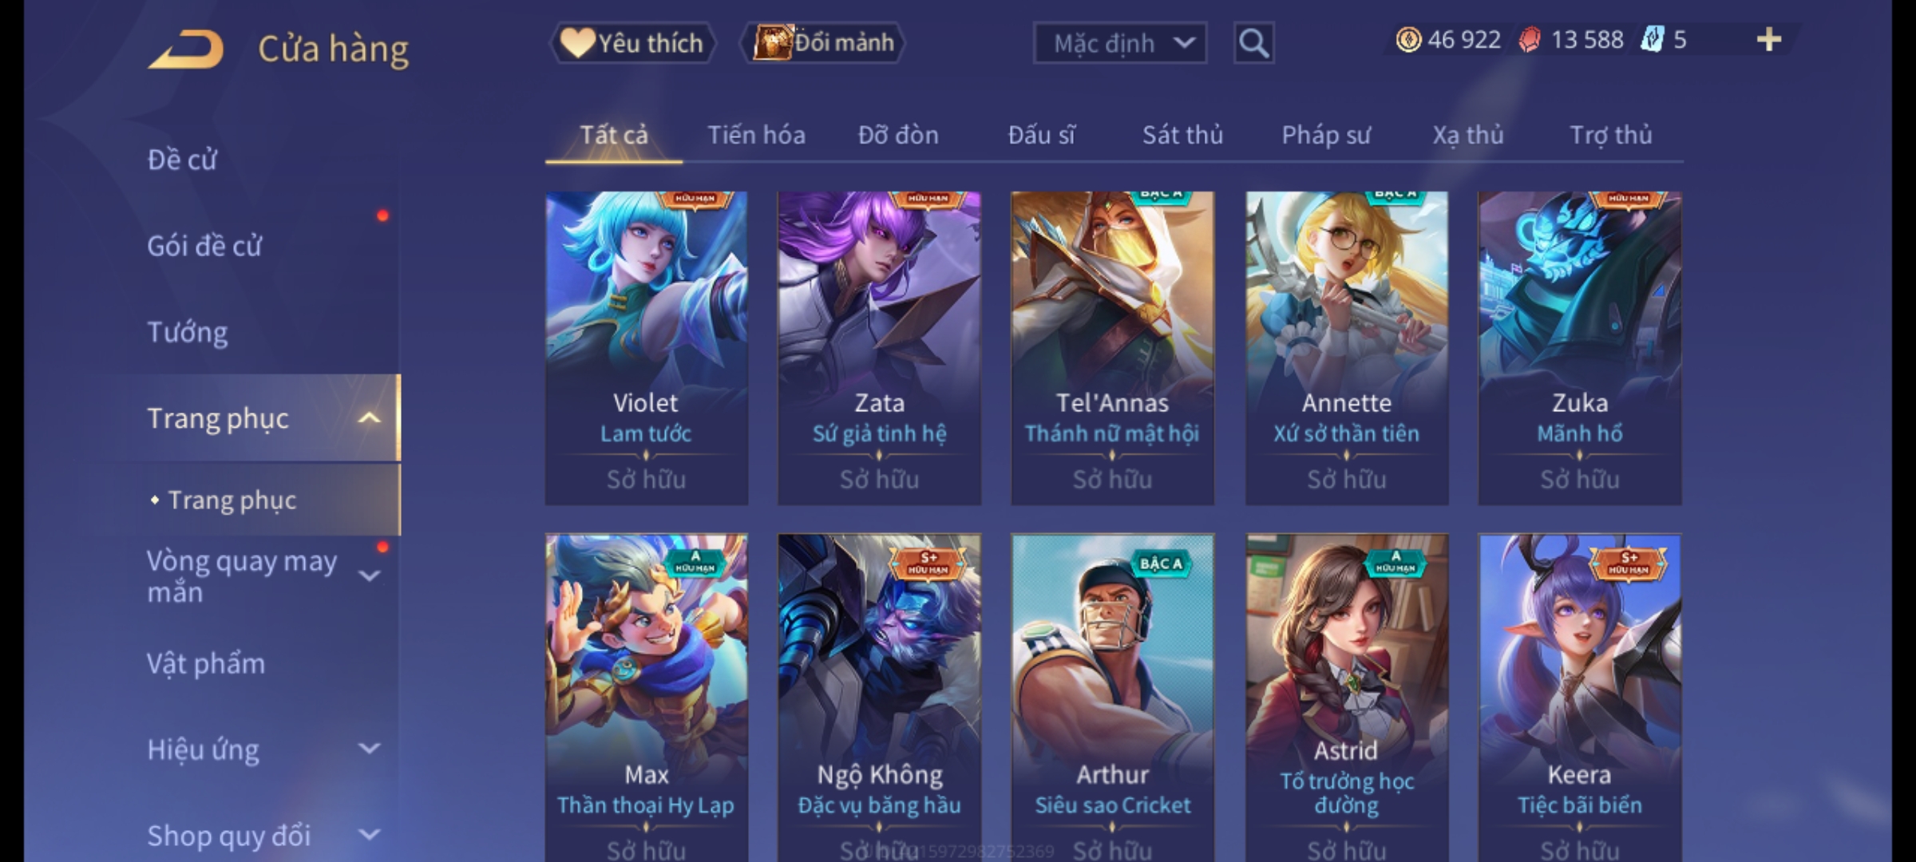Open the Mặc định sort dropdown

[1120, 43]
